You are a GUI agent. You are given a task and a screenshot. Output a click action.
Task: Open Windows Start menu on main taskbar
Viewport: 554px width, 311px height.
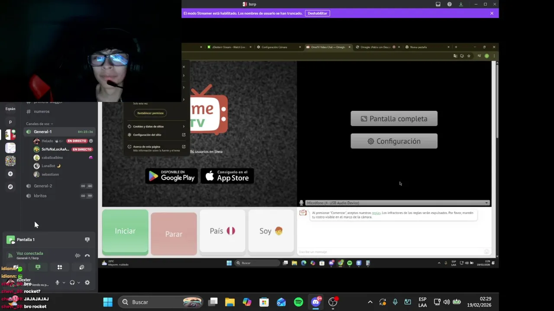[x=108, y=302]
